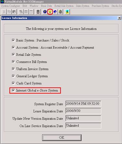Open the Retail Sale System menu

pos(64,6)
